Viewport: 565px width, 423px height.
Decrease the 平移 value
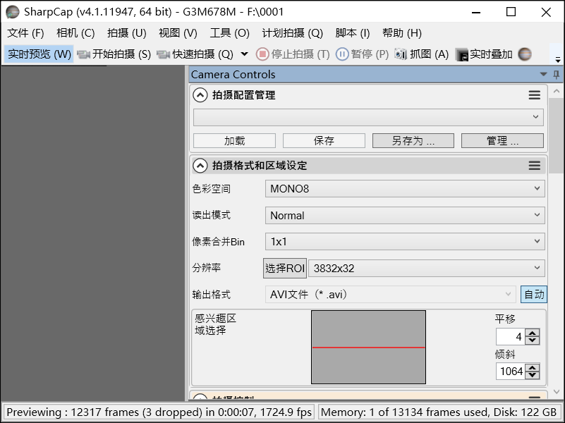point(533,341)
